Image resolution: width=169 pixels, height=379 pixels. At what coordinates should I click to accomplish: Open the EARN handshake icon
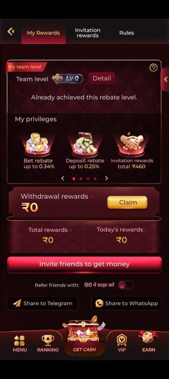(x=148, y=337)
